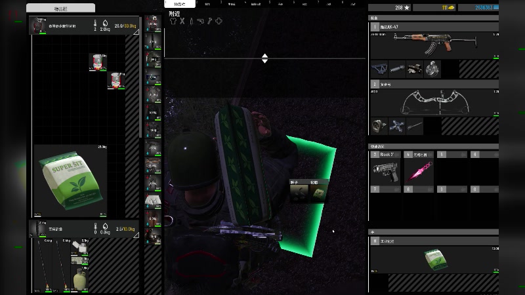Click the slot 2 bow header bar
This screenshot has width=525, height=295.
[434, 85]
